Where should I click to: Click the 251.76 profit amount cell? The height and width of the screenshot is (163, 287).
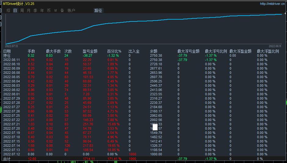[88, 124]
